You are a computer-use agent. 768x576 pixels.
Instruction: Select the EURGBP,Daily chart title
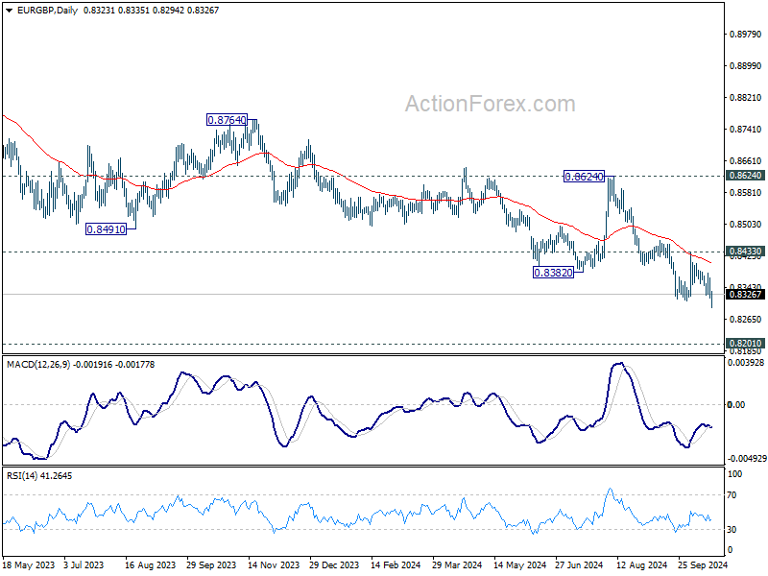click(x=47, y=11)
